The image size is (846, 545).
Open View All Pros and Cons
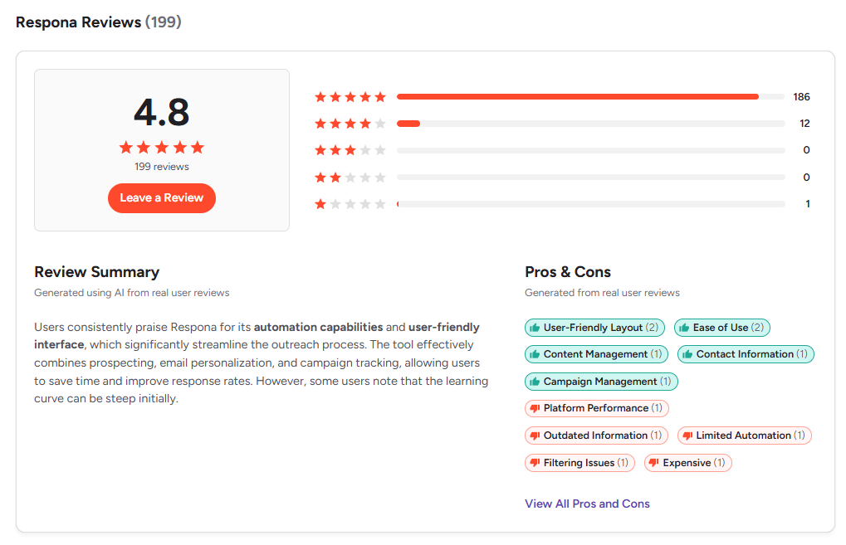(587, 504)
